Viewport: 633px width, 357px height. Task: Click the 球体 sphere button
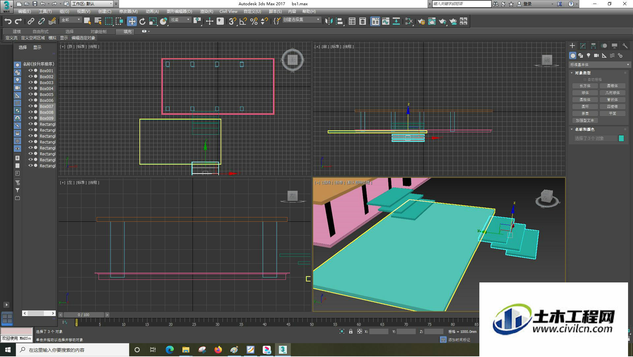pos(585,93)
